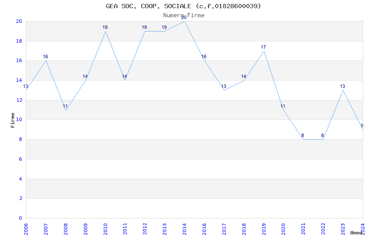367x237 pixels.
Task: Click the data label 13 above year 2017
Action: [224, 86]
